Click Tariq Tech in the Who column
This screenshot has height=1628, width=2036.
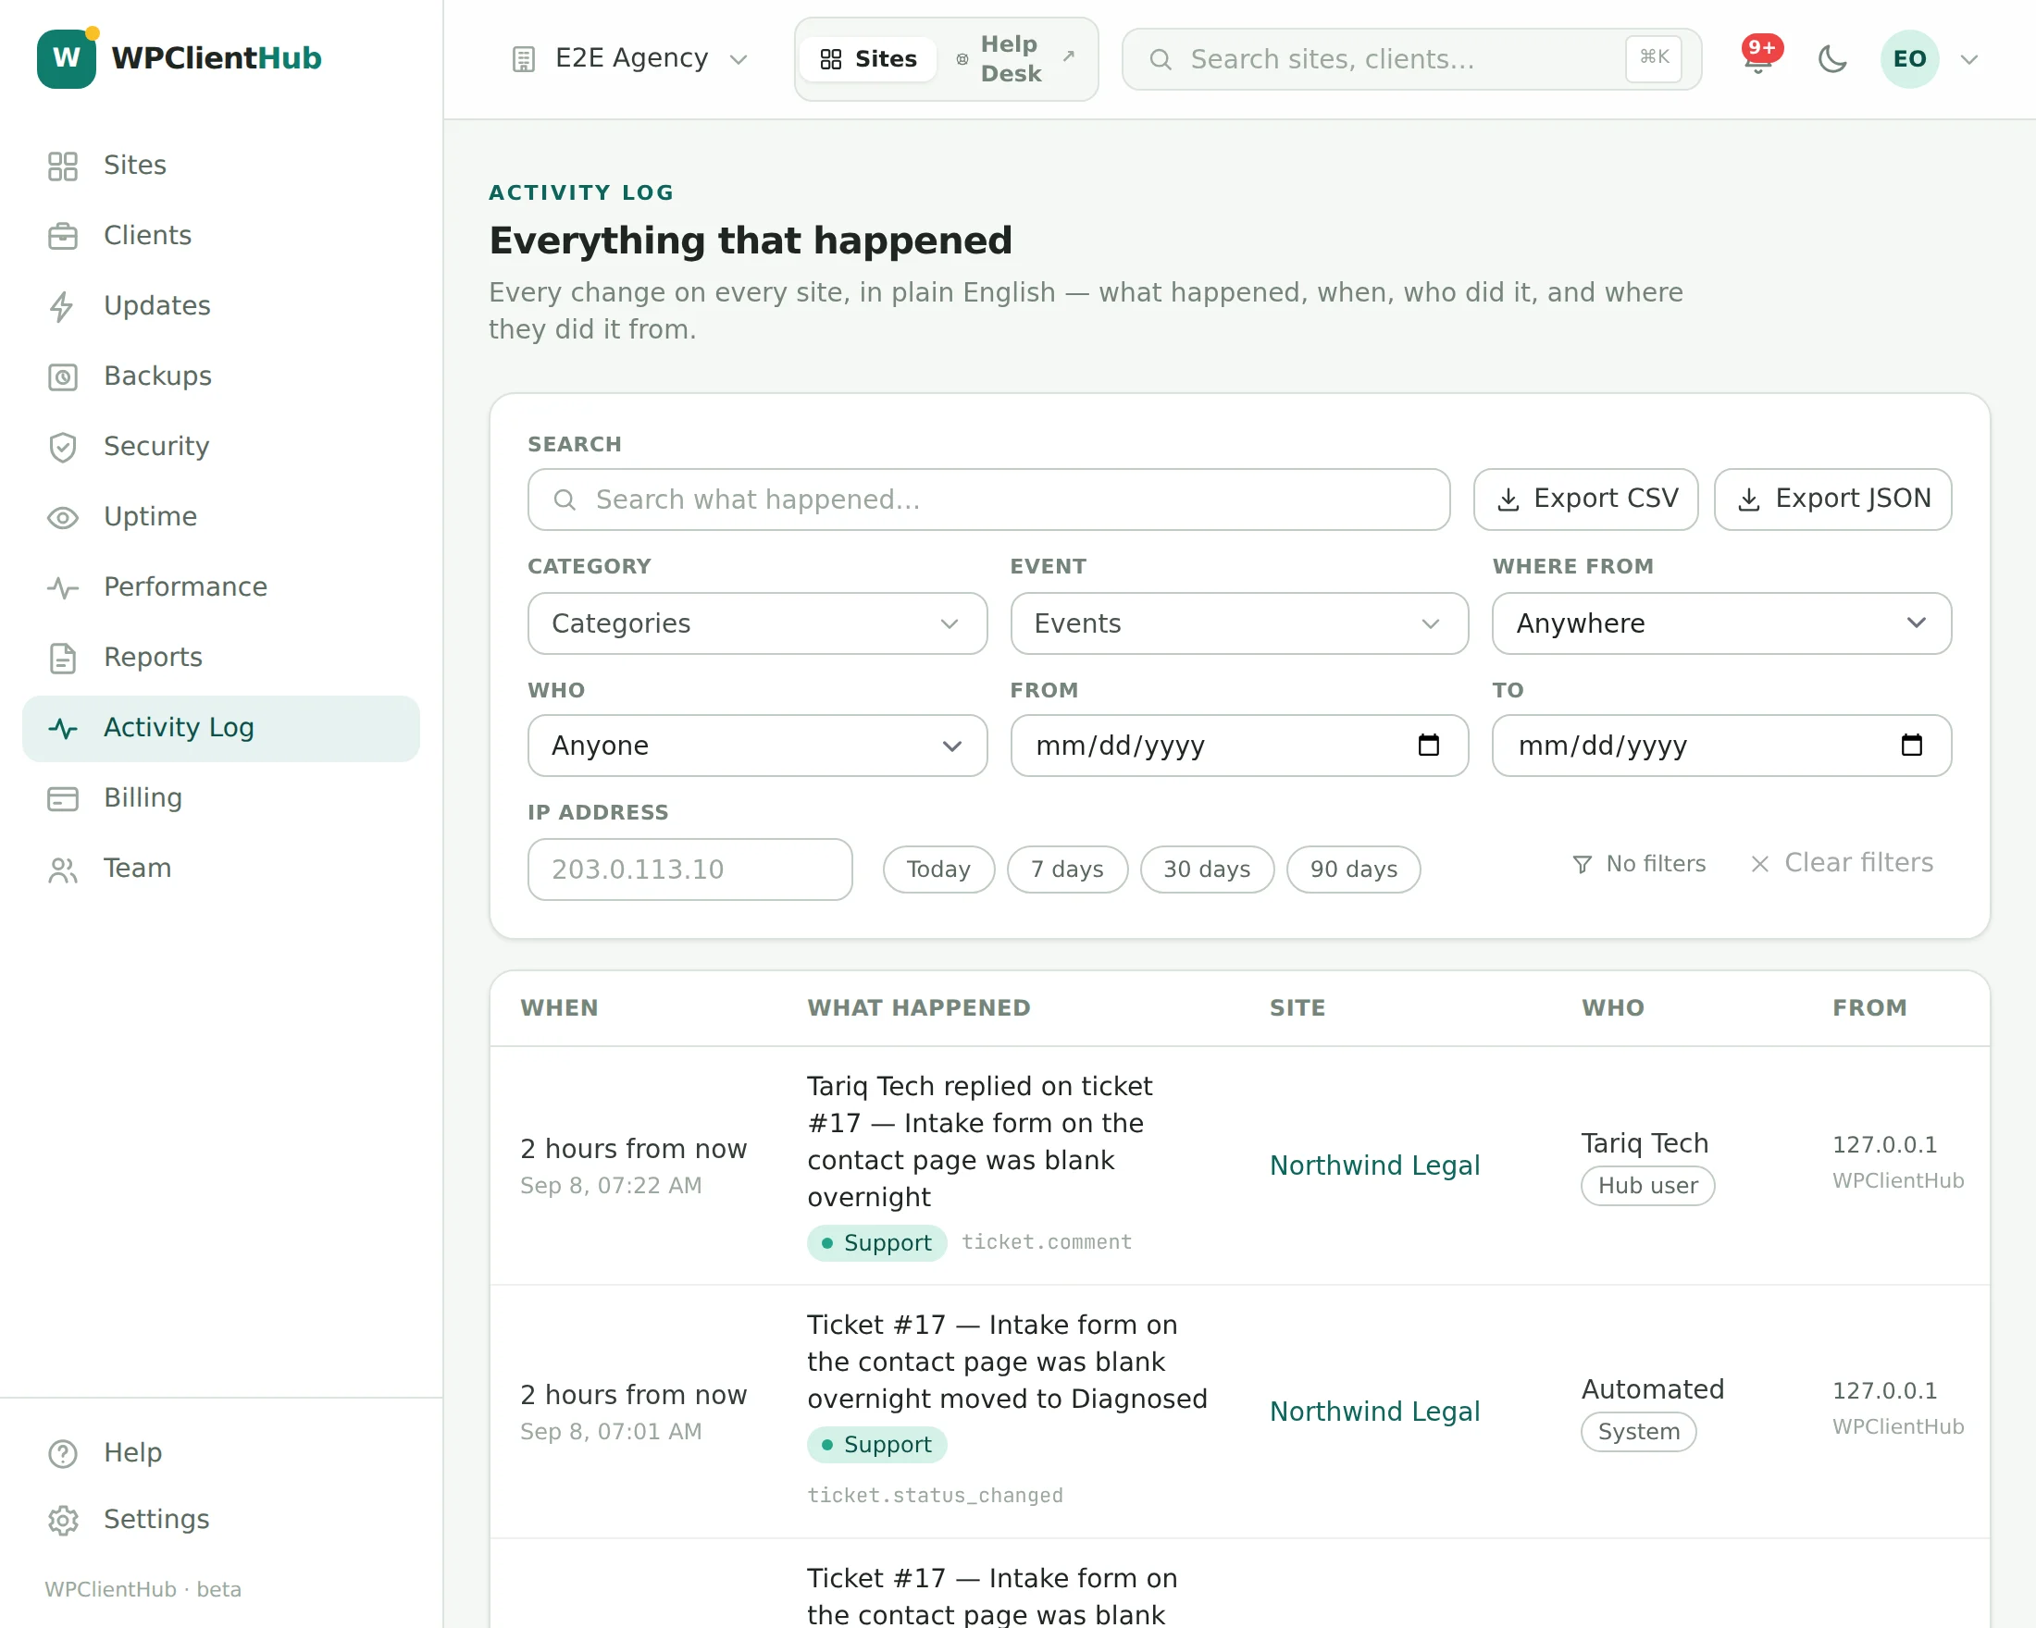coord(1645,1144)
